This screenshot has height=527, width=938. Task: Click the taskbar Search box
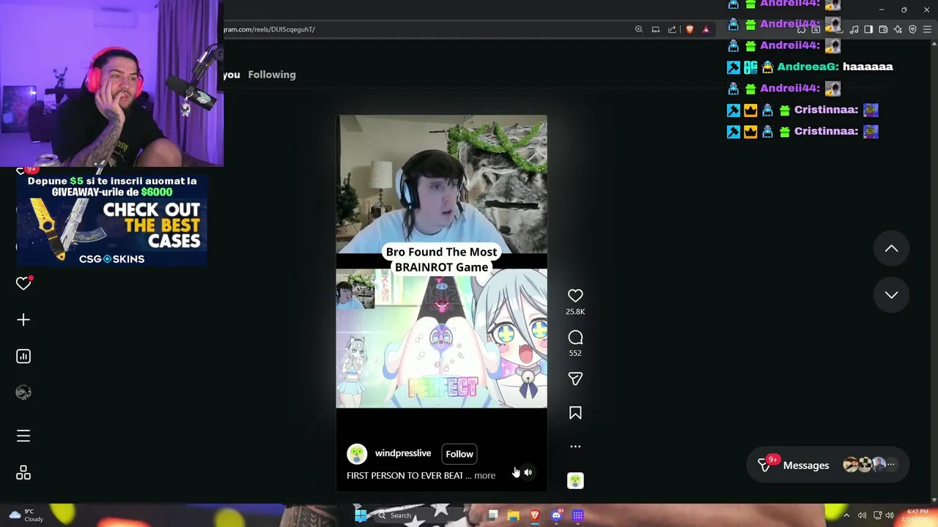(424, 515)
